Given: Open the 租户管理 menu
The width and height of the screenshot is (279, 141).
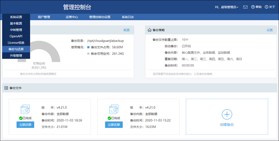Looking at the screenshot, I should click(44, 17).
